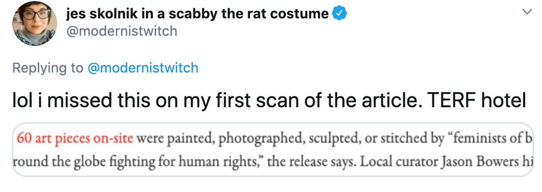542x192 pixels.
Task: Click the 'Replying to' label text
Action: (47, 68)
